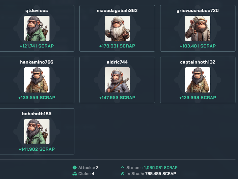Image resolution: width=238 pixels, height=179 pixels.
Task: Click the +133.559 SCRAP amount
Action: (37, 98)
